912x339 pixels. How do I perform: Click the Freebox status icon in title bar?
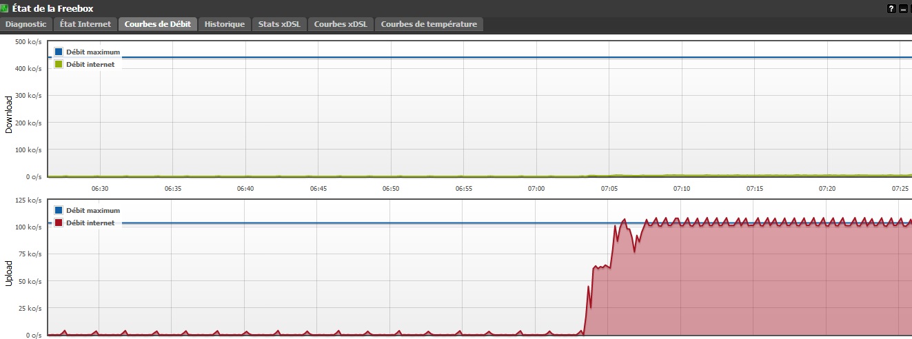5,8
